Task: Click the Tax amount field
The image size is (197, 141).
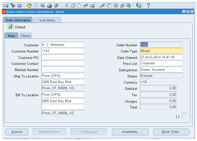Action: click(158, 94)
